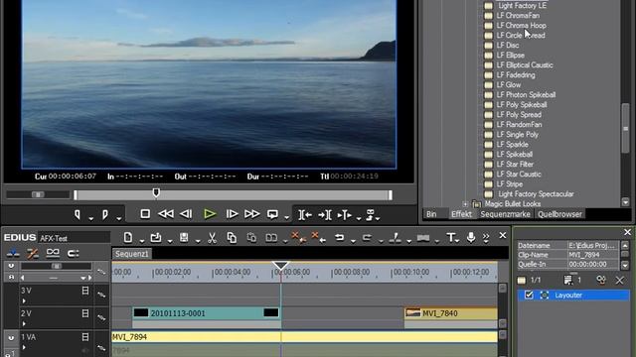
Task: Click the Undo arrow icon
Action: click(340, 238)
